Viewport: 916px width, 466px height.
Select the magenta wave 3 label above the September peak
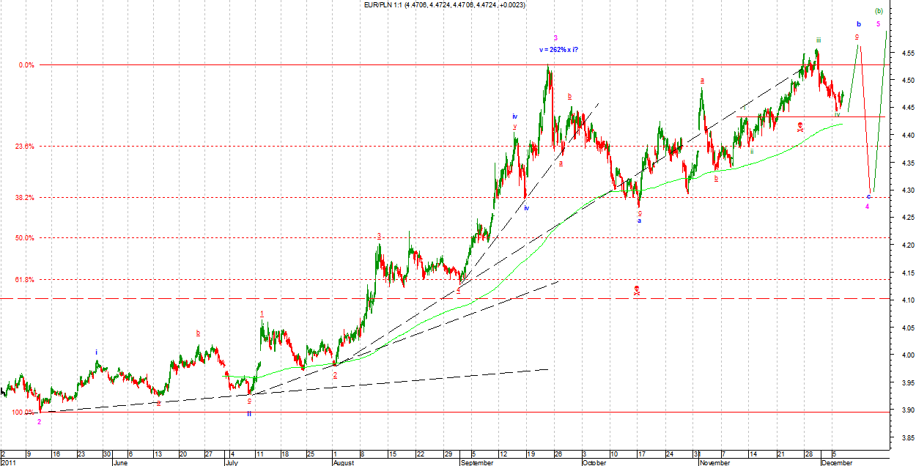click(555, 38)
